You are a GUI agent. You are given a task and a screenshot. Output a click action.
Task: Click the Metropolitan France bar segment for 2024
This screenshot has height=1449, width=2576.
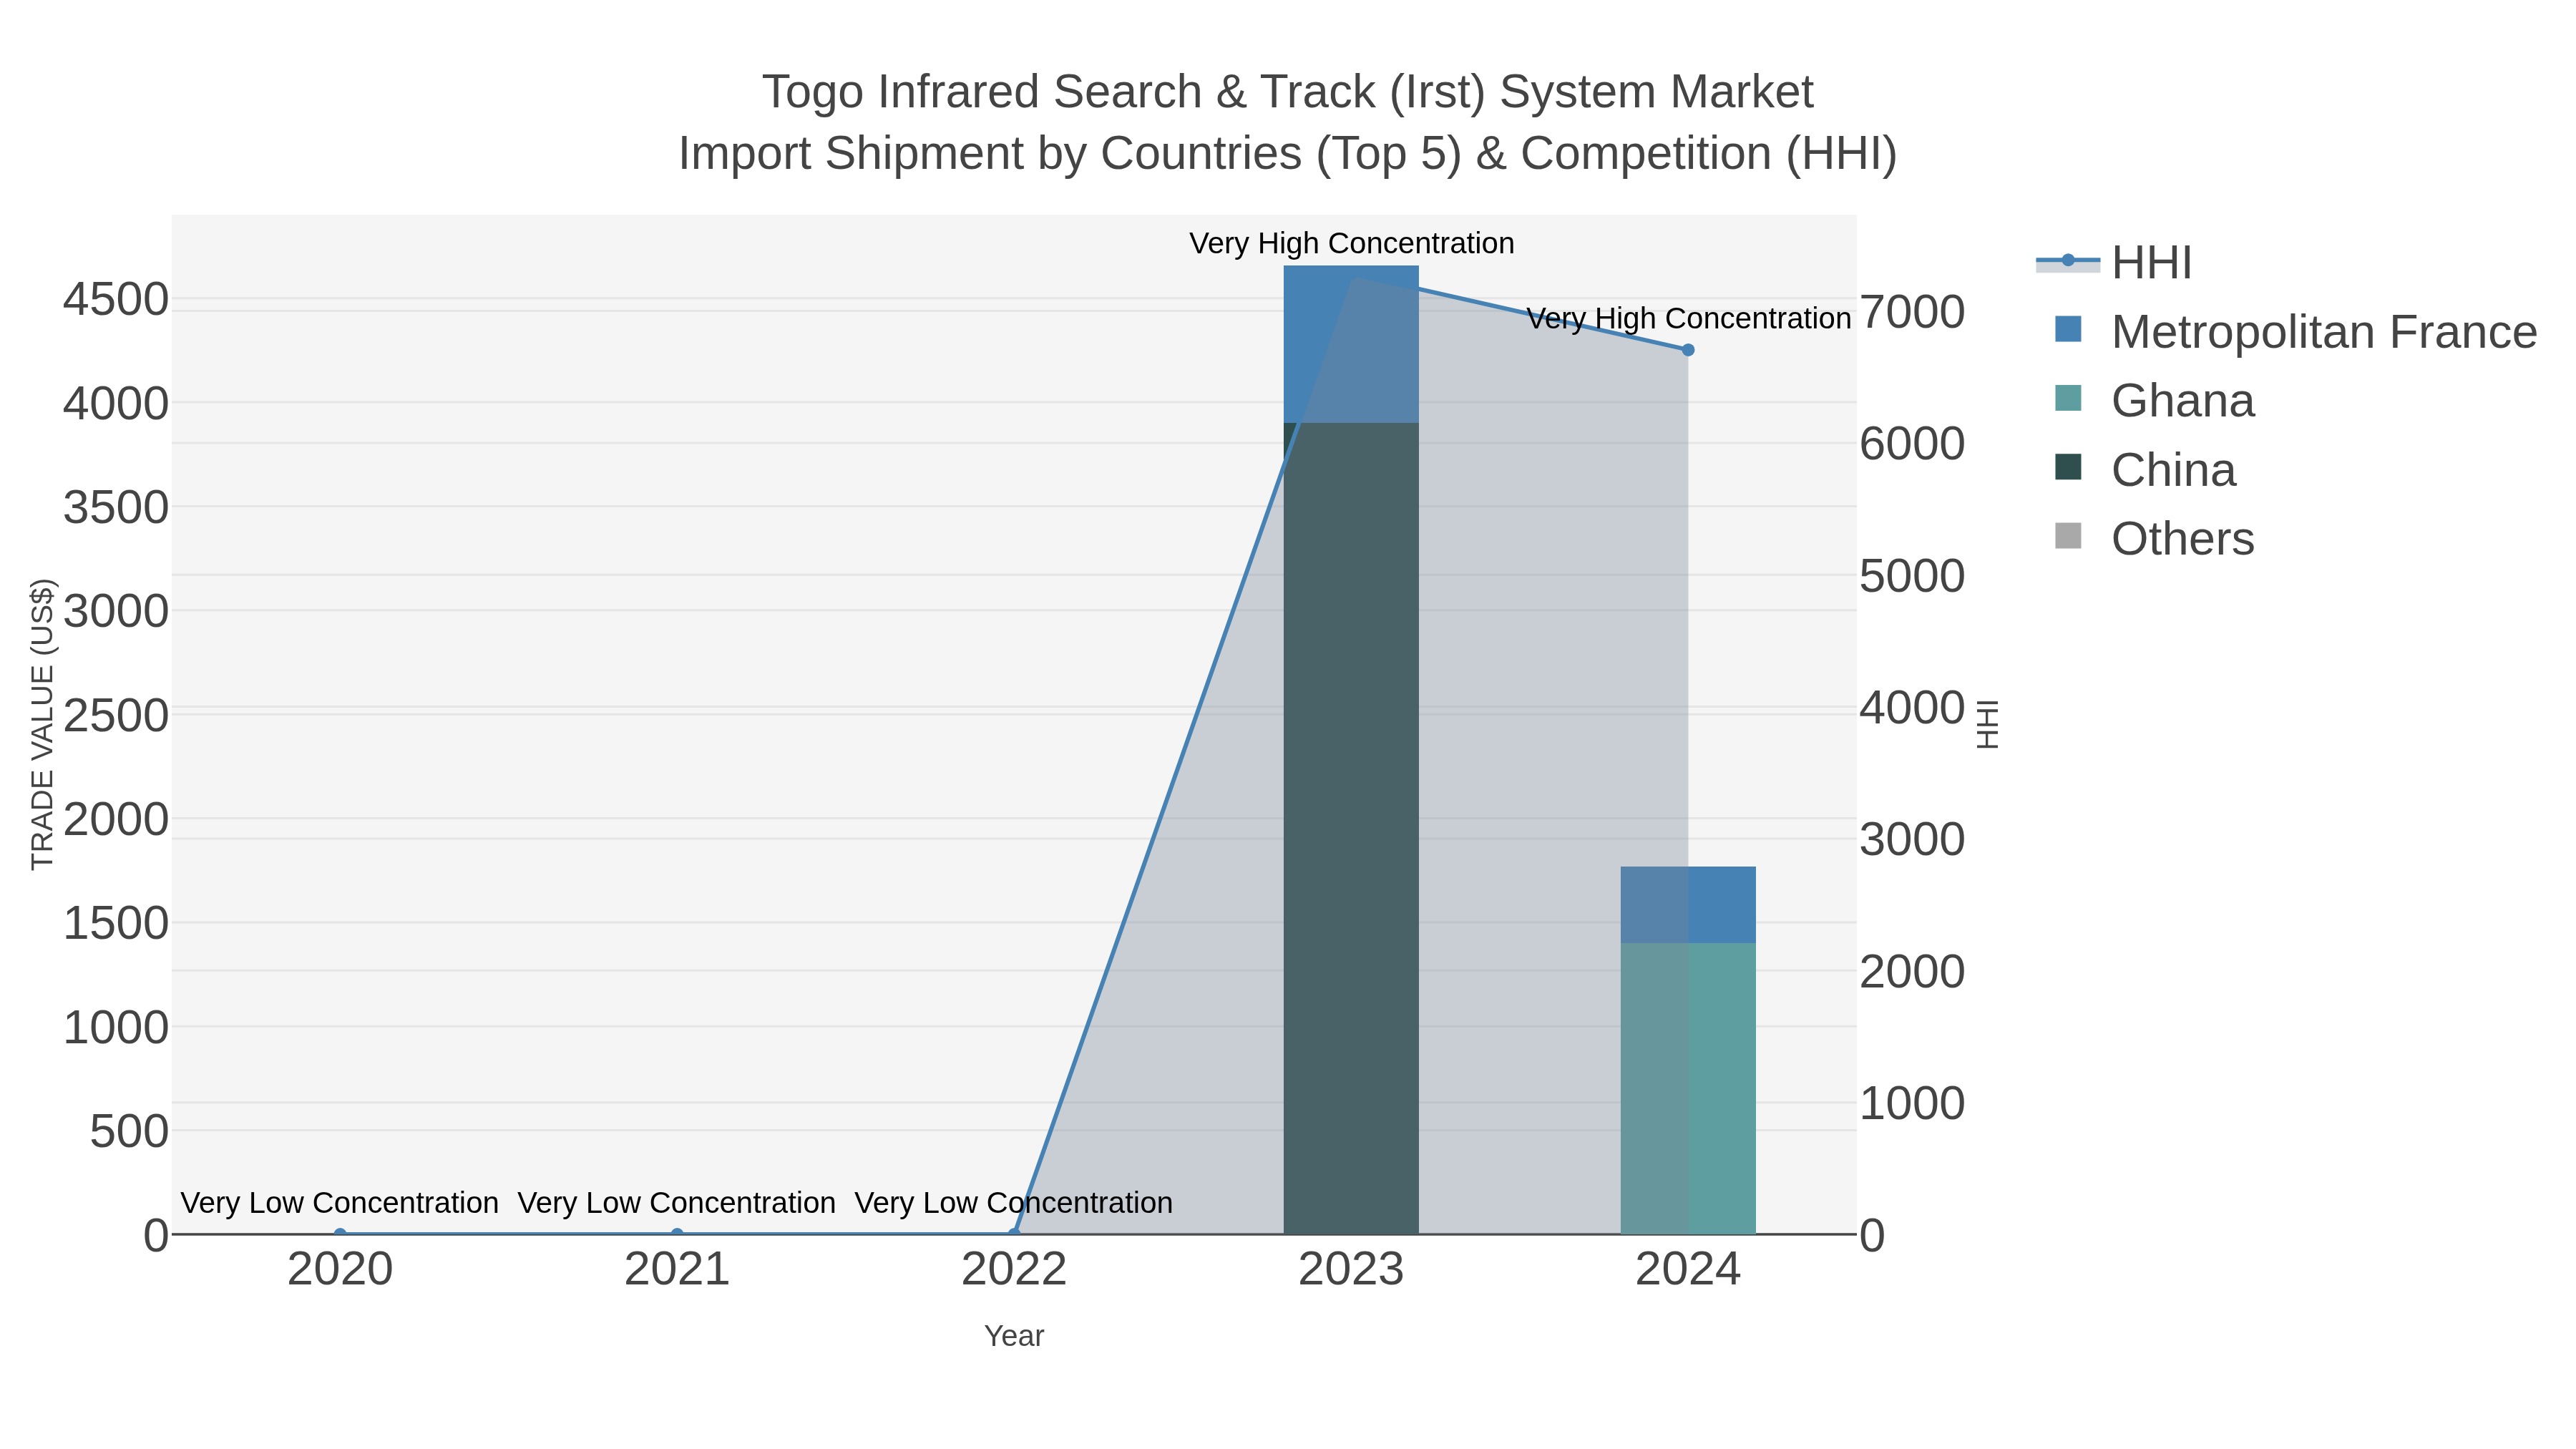pos(1688,905)
